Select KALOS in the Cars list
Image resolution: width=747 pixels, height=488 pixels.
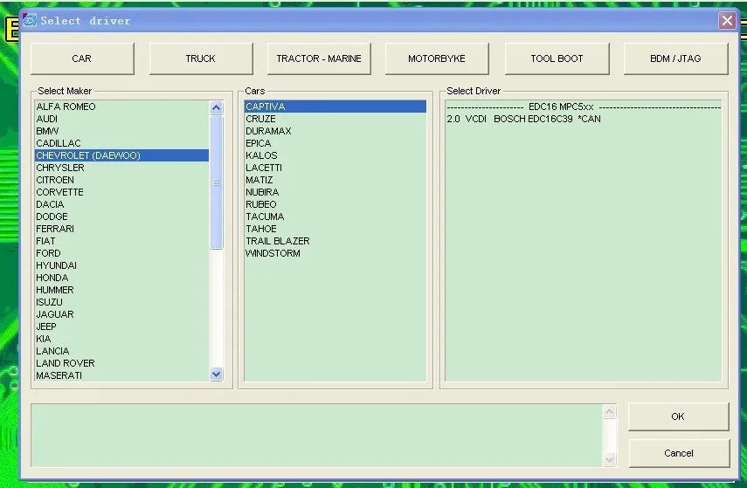pyautogui.click(x=335, y=155)
